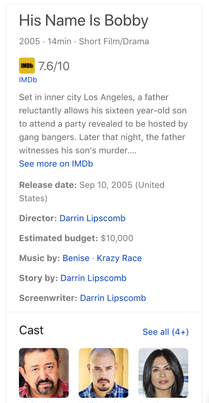The height and width of the screenshot is (403, 209).
Task: Click the title "His Name Is Bobby"
Action: coord(84,21)
